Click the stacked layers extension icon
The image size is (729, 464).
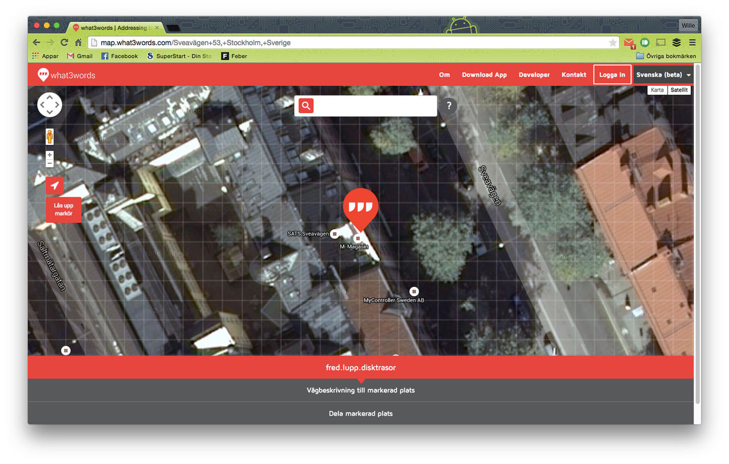click(676, 42)
